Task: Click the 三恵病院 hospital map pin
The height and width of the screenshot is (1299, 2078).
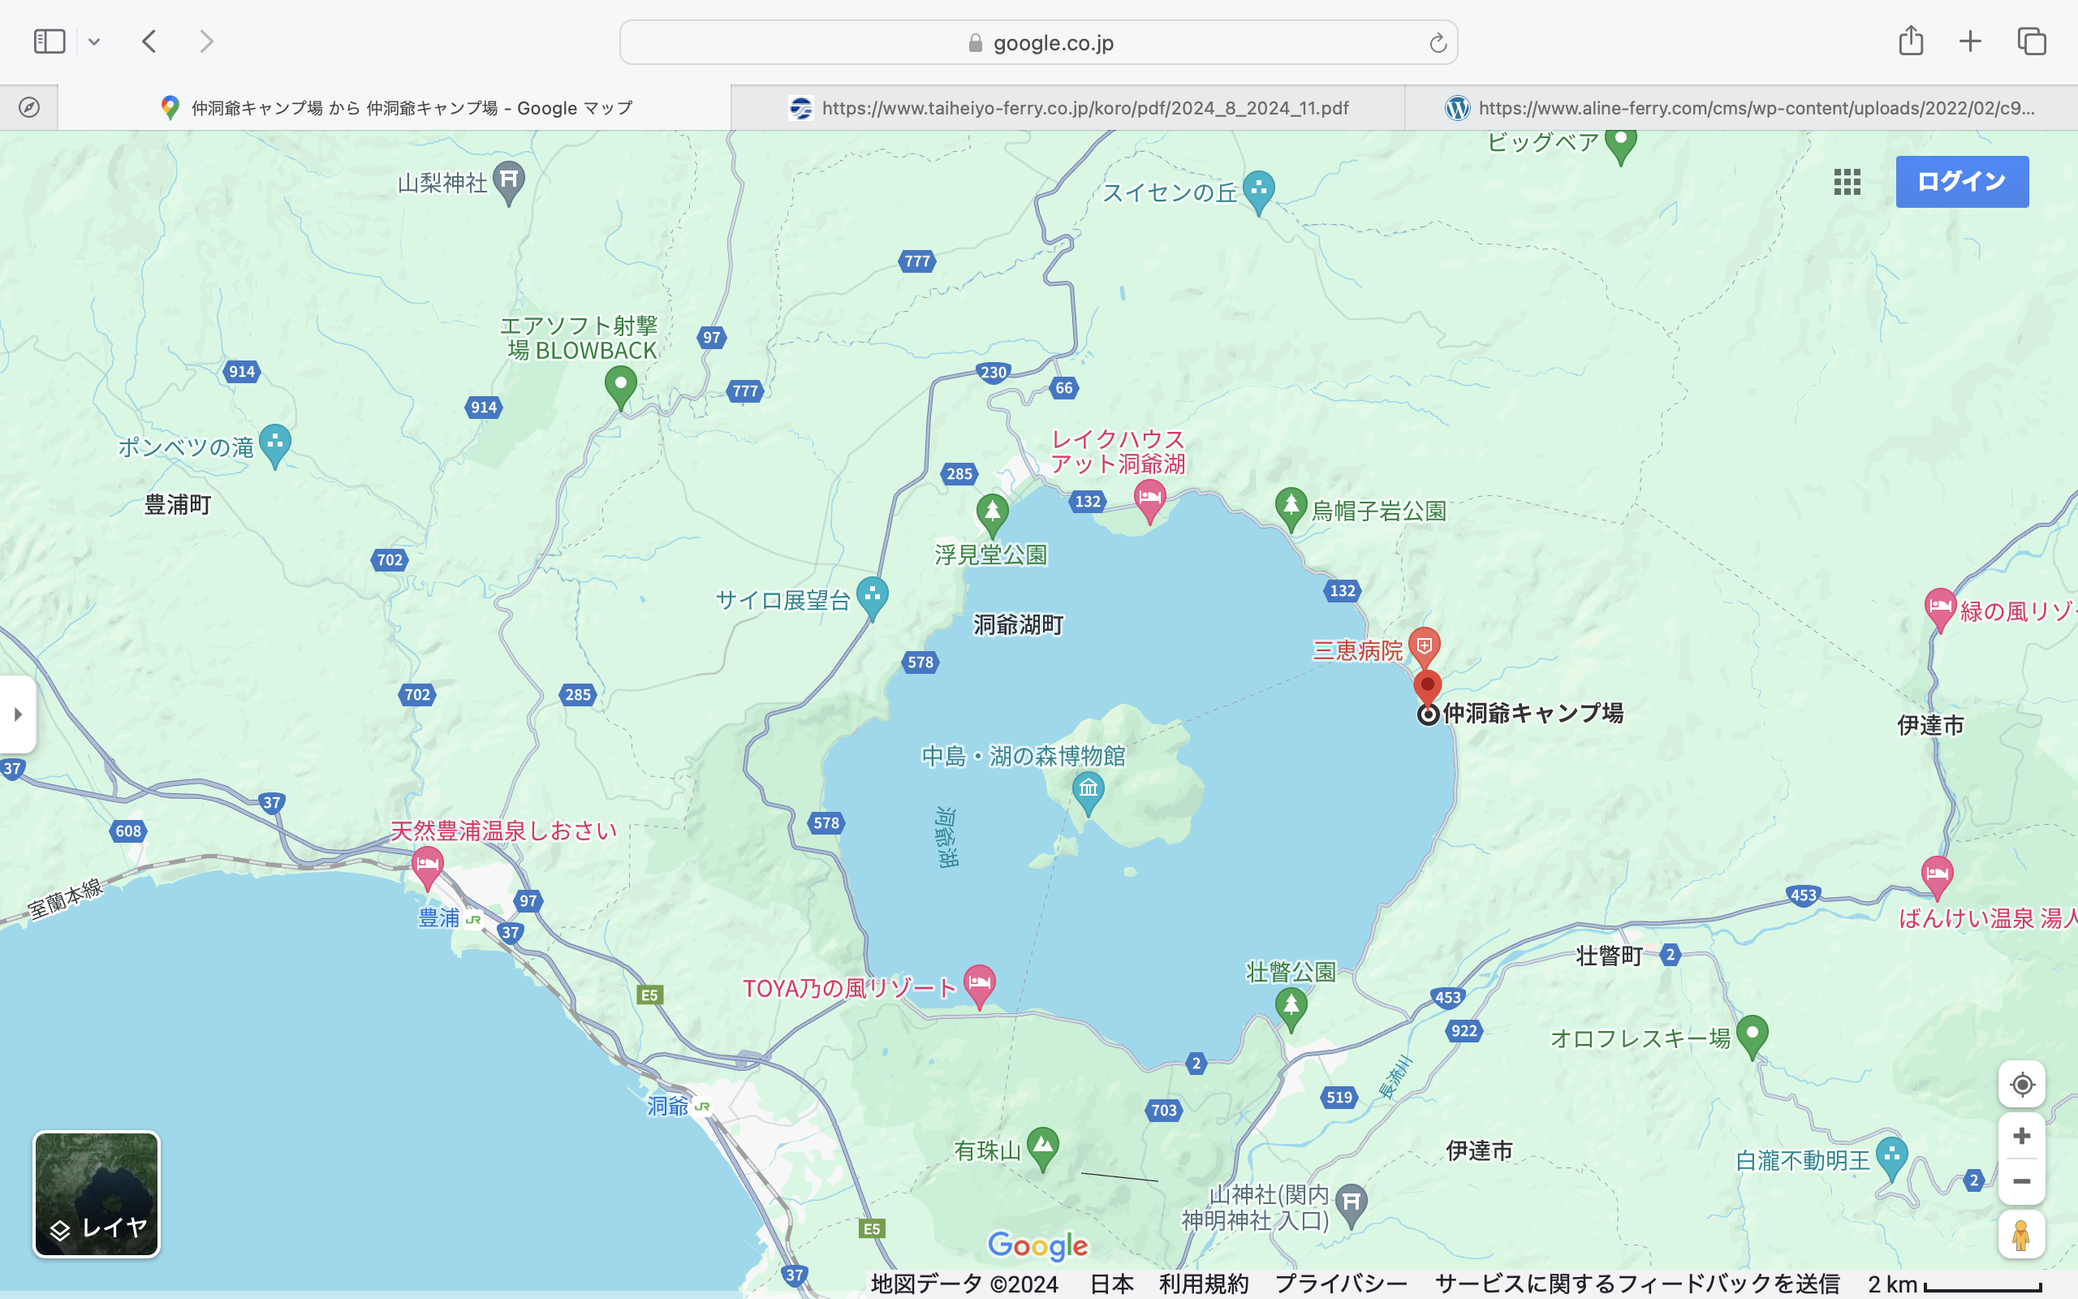Action: tap(1424, 645)
